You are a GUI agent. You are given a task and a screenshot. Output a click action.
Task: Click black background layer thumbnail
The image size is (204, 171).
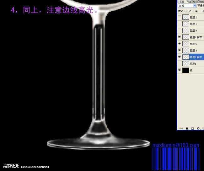click(186, 70)
